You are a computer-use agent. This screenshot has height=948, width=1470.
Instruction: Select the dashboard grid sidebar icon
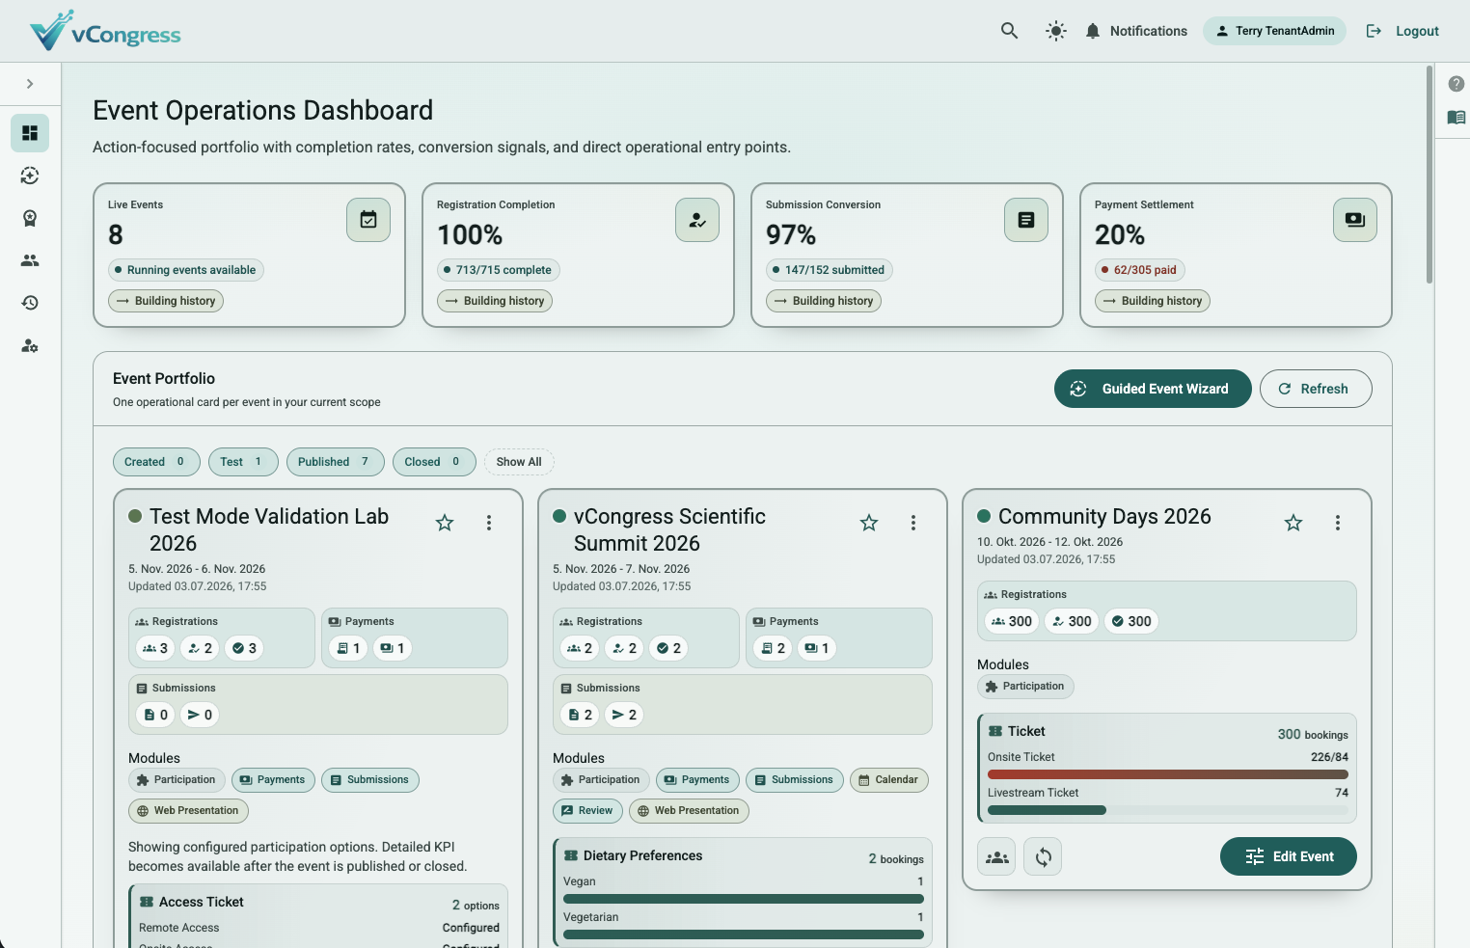coord(30,133)
